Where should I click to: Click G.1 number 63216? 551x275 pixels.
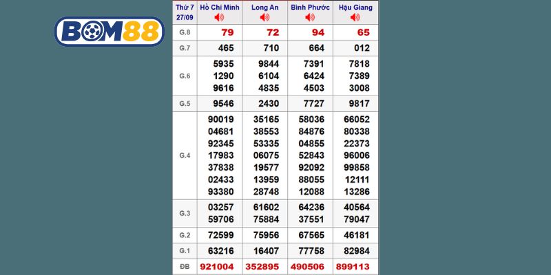click(221, 251)
